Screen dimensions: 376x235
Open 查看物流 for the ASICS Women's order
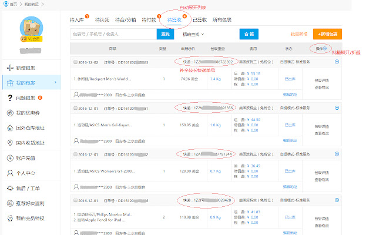pos(321,180)
